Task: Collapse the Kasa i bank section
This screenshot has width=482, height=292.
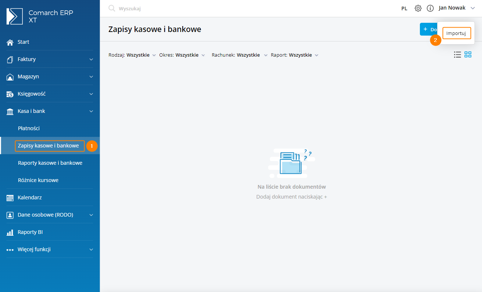Action: click(91, 111)
